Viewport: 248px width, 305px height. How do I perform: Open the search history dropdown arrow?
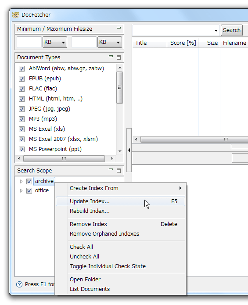pos(216,31)
